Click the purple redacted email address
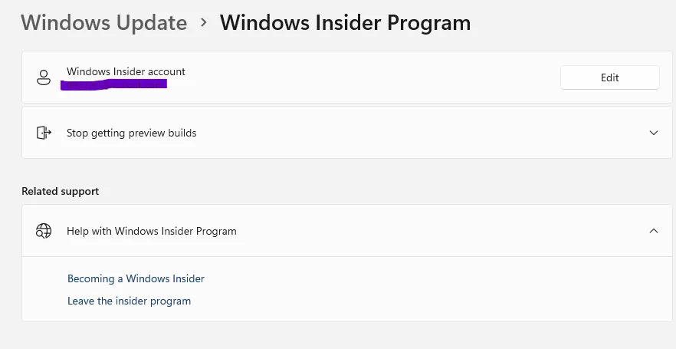This screenshot has width=676, height=349. [113, 84]
